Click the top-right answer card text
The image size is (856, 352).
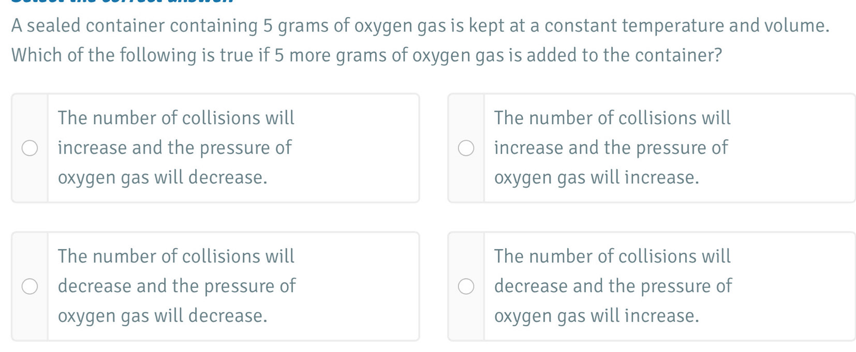coord(611,148)
